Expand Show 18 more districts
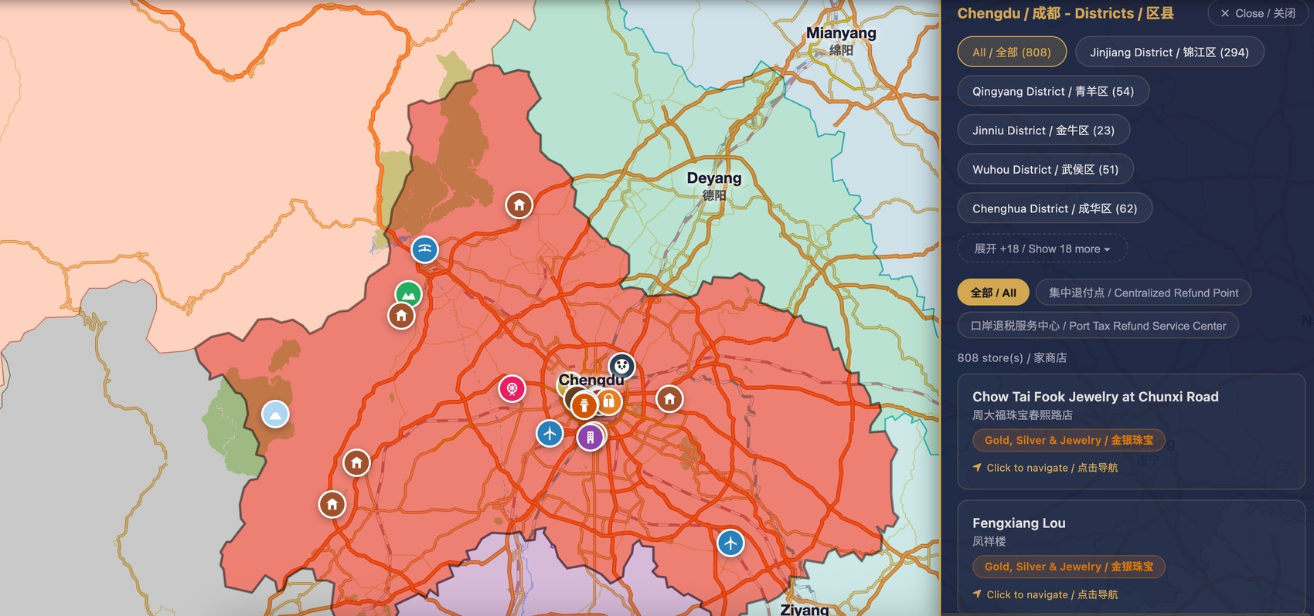Image resolution: width=1314 pixels, height=616 pixels. coord(1042,249)
